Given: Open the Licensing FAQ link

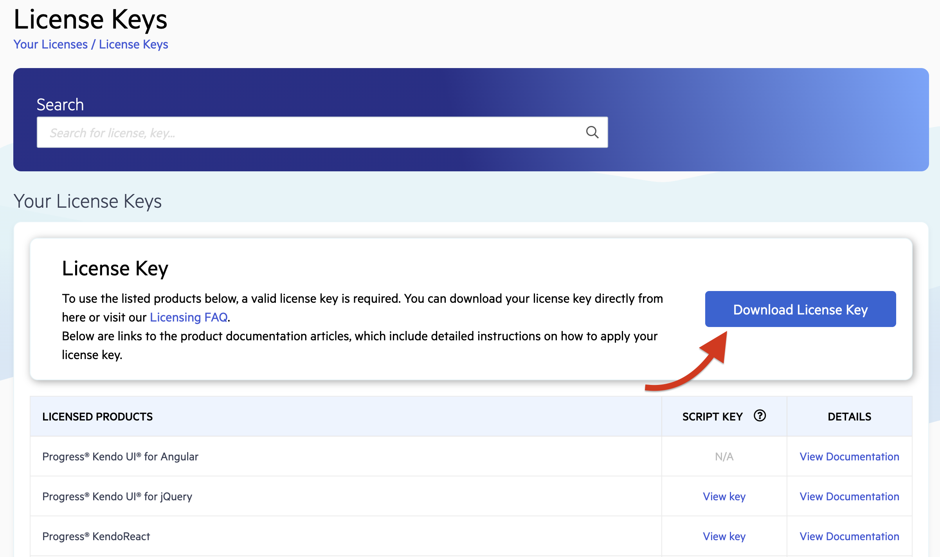Looking at the screenshot, I should click(188, 317).
